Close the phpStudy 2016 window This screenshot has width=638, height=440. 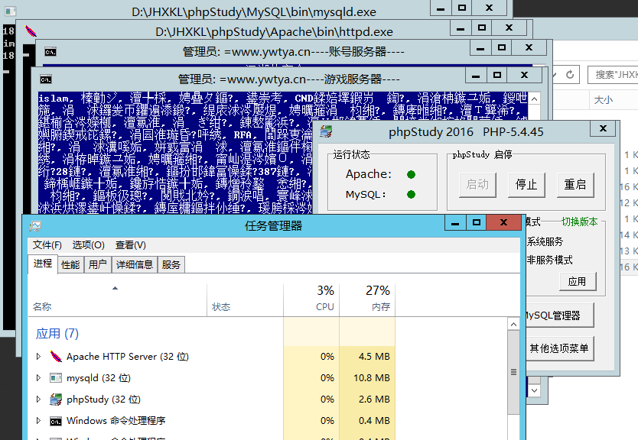603,129
